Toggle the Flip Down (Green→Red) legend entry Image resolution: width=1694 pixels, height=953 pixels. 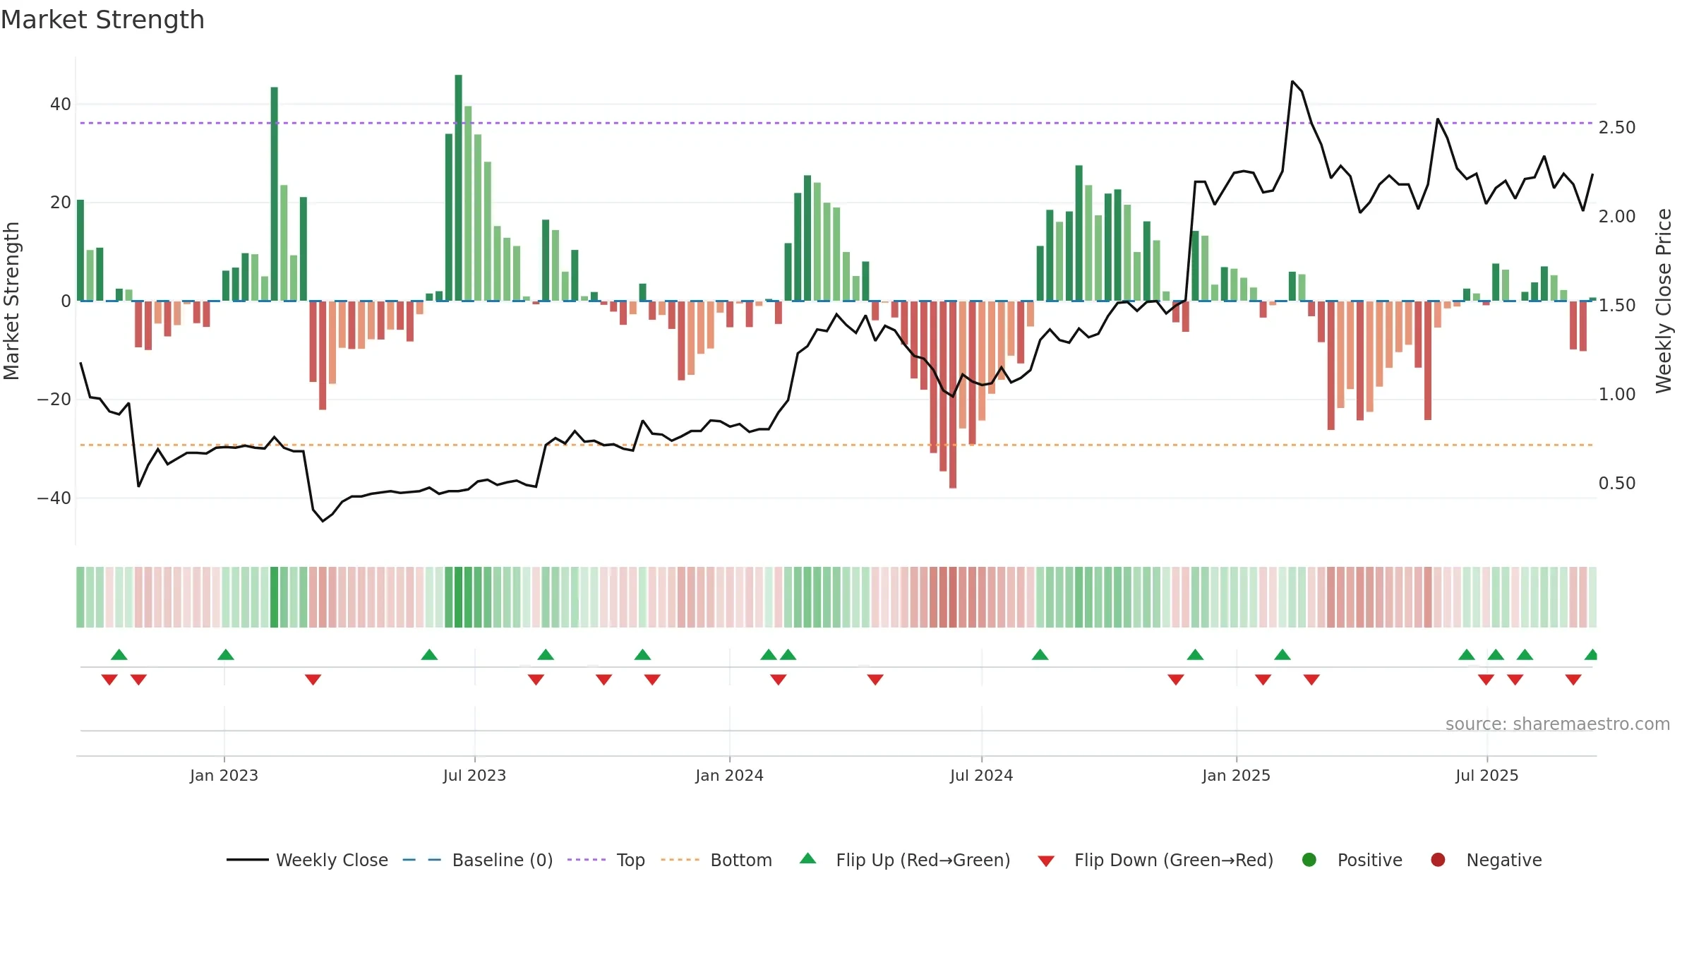[x=1155, y=860]
